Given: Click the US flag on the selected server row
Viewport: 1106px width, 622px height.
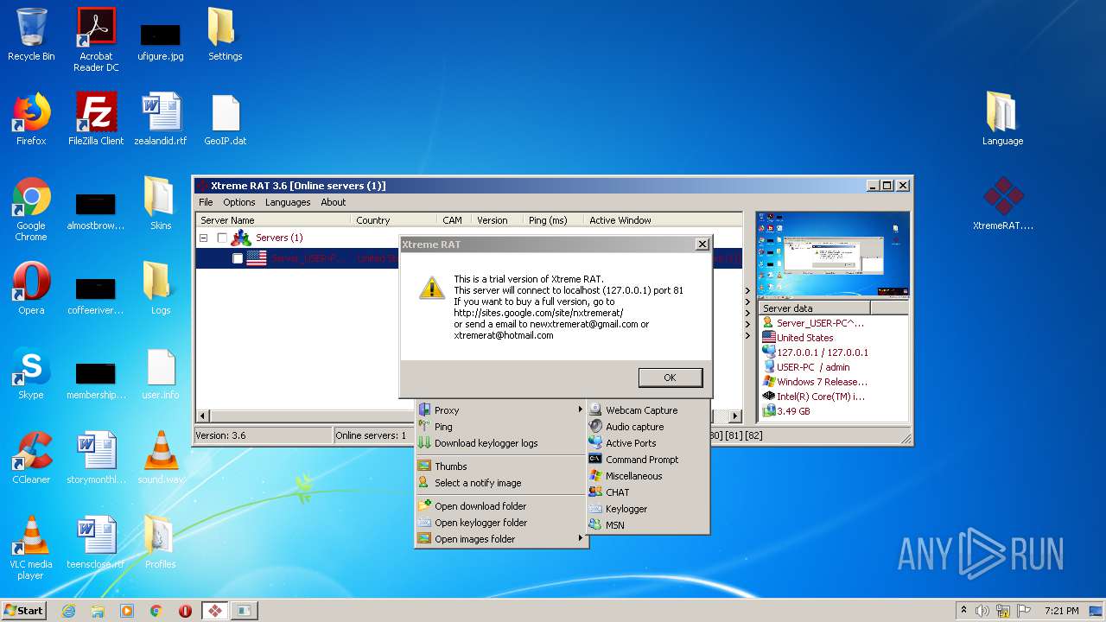Looking at the screenshot, I should (257, 258).
